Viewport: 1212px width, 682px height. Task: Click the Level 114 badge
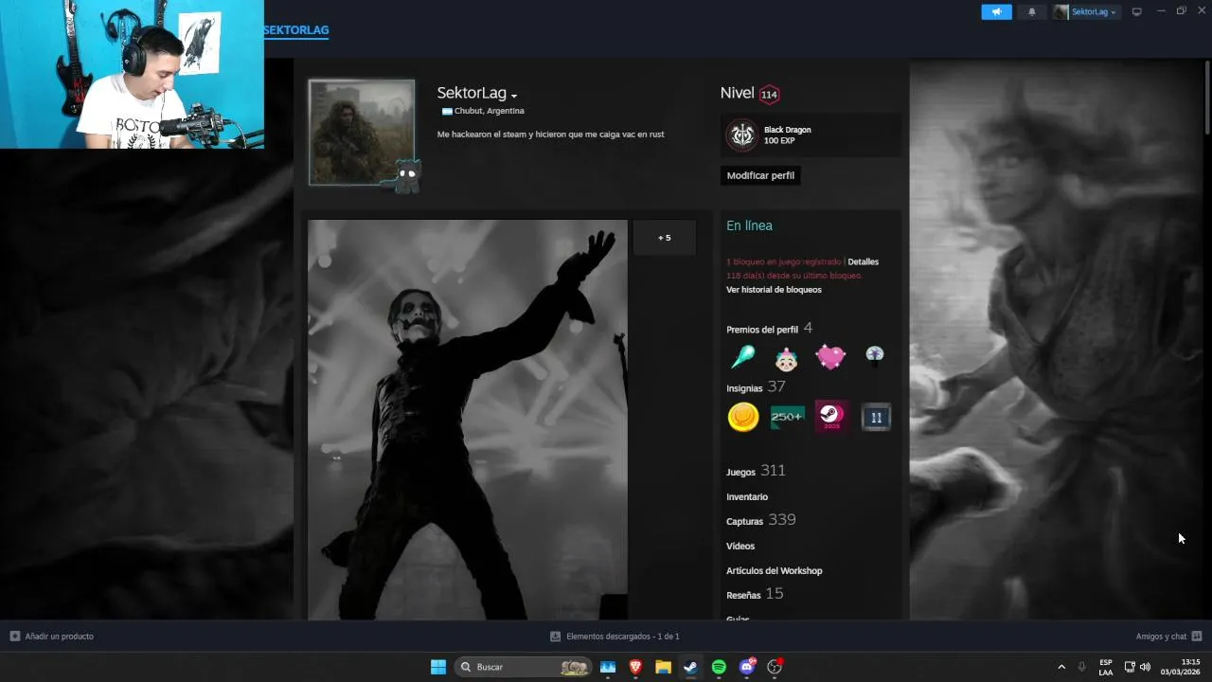pyautogui.click(x=769, y=94)
